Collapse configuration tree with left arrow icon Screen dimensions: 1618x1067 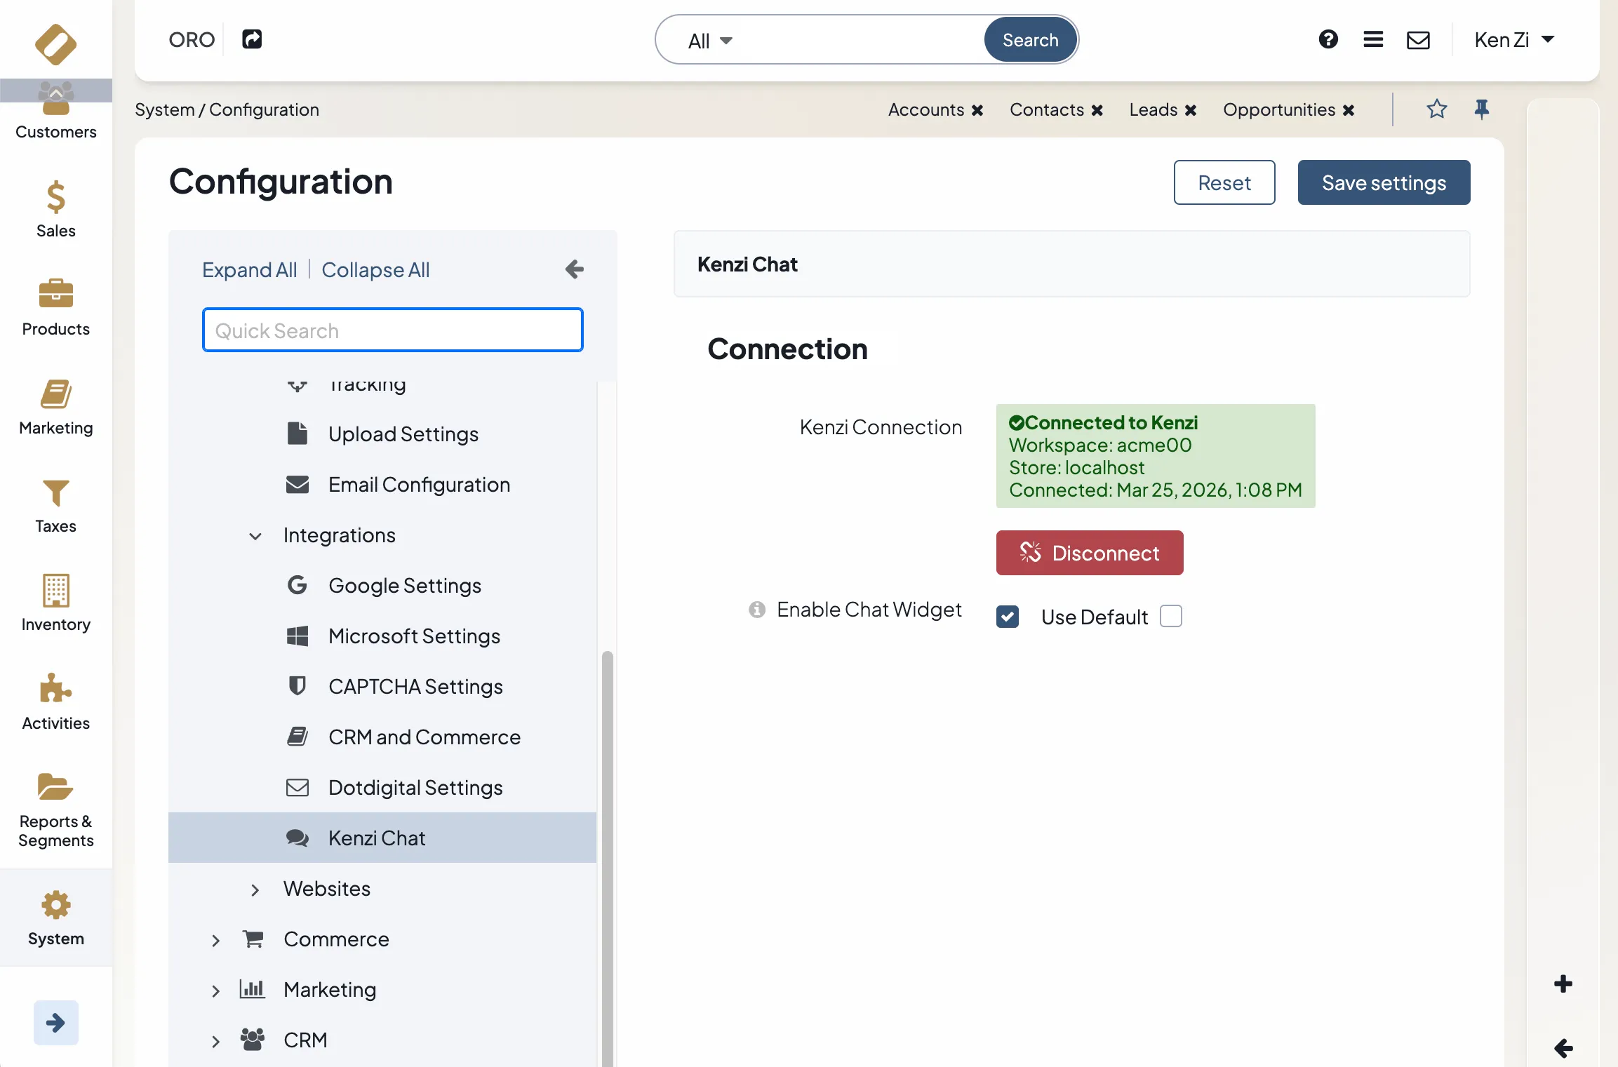574,269
